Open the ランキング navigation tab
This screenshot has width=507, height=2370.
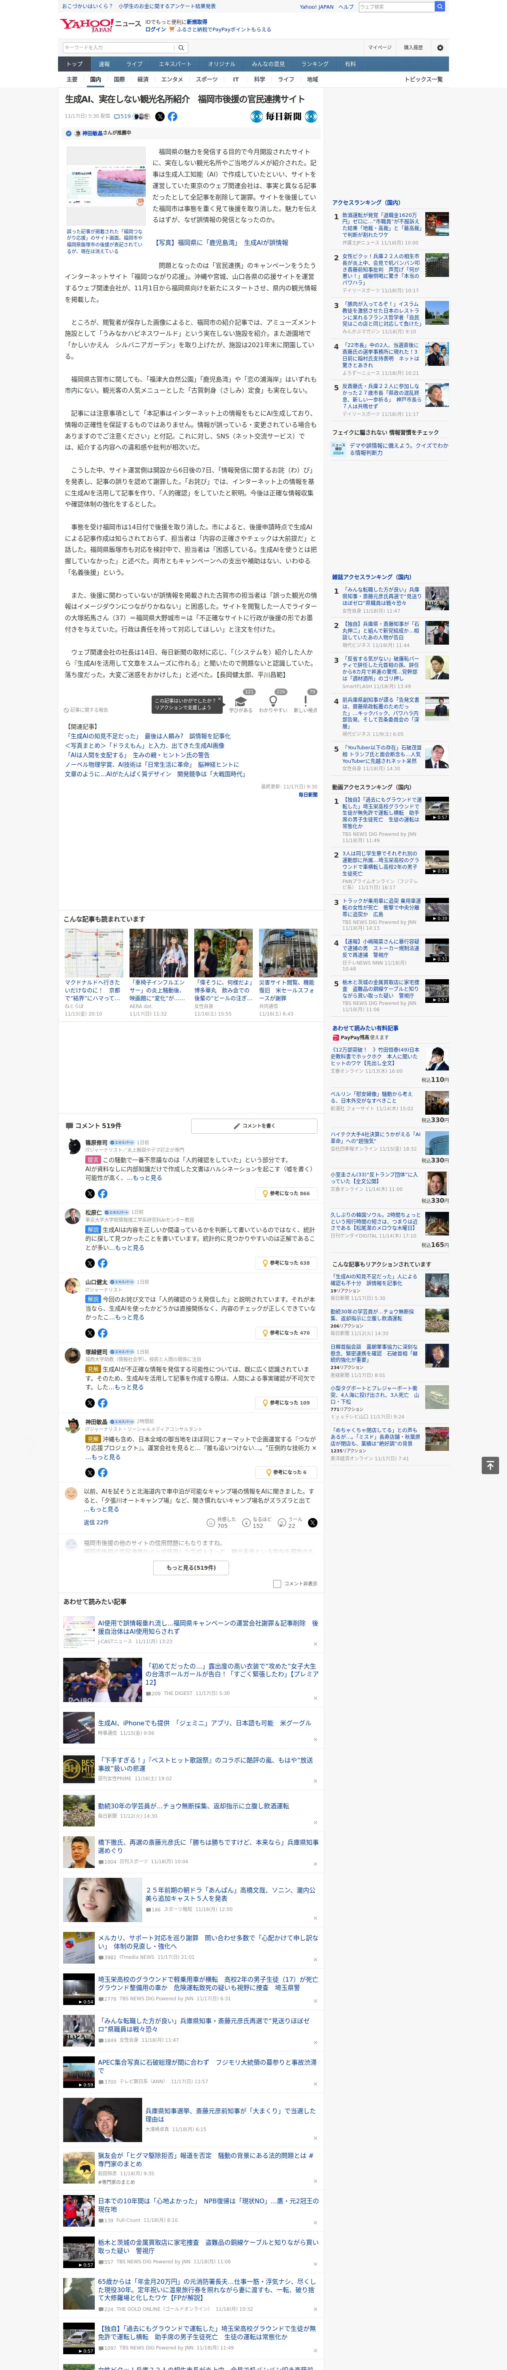point(315,64)
